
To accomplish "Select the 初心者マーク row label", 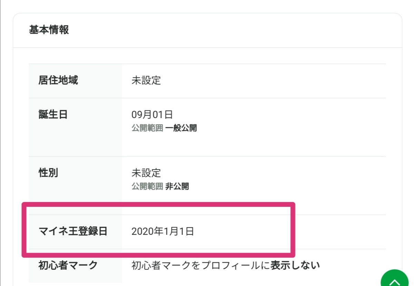I will click(x=68, y=265).
